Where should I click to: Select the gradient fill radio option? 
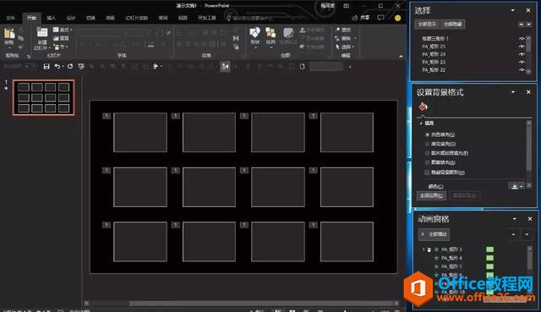(x=428, y=144)
